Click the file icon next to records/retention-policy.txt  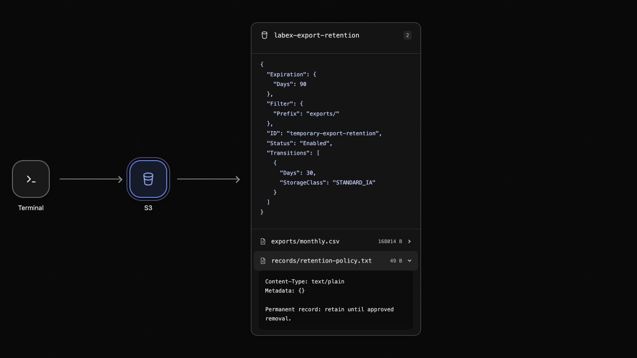[x=263, y=261]
